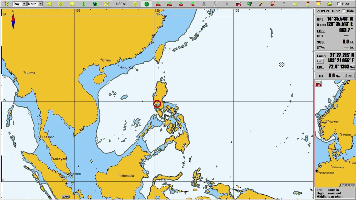Click the timer/alarm icon in toolbar
Image resolution: width=356 pixels, height=200 pixels.
pos(7,4)
